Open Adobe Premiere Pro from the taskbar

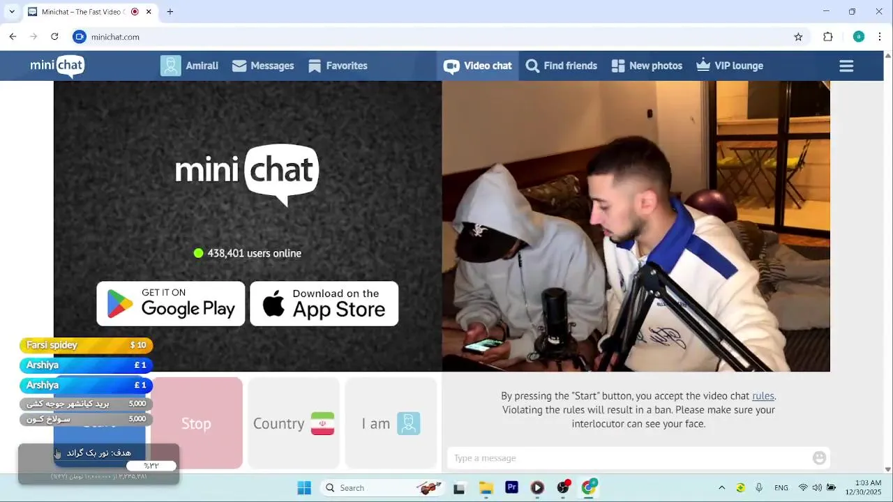tap(511, 488)
